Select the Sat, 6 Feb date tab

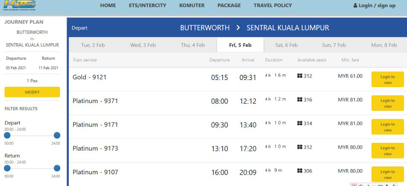(x=286, y=45)
